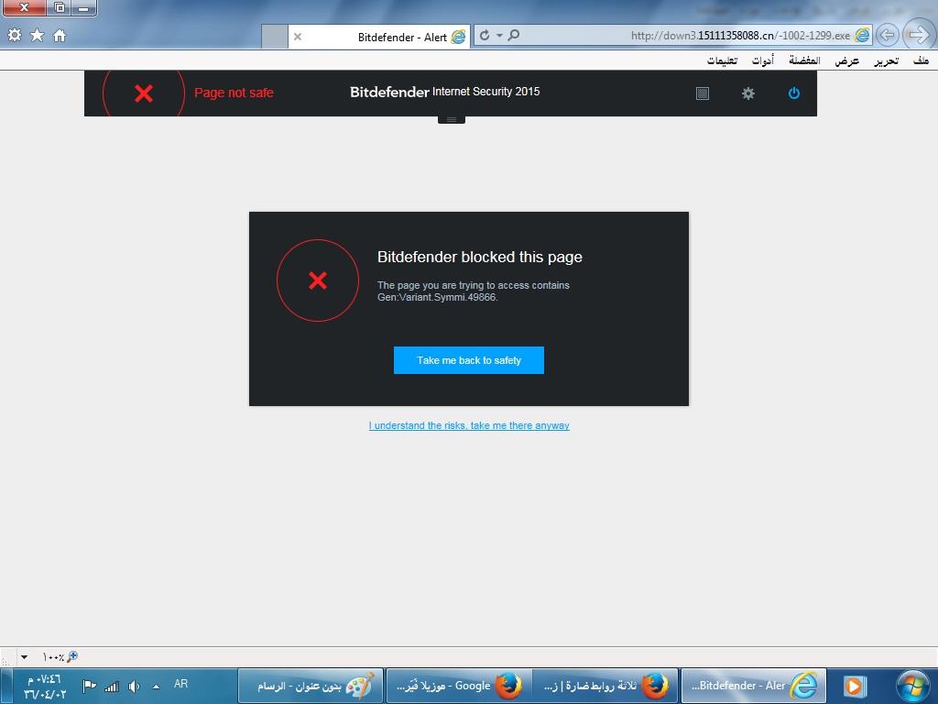Open the أدوات menu
The image size is (938, 704).
click(763, 60)
